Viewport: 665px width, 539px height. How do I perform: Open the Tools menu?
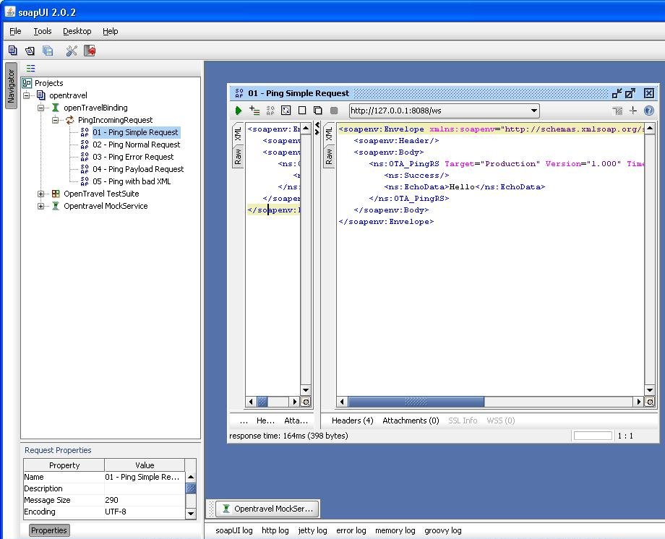click(x=43, y=31)
